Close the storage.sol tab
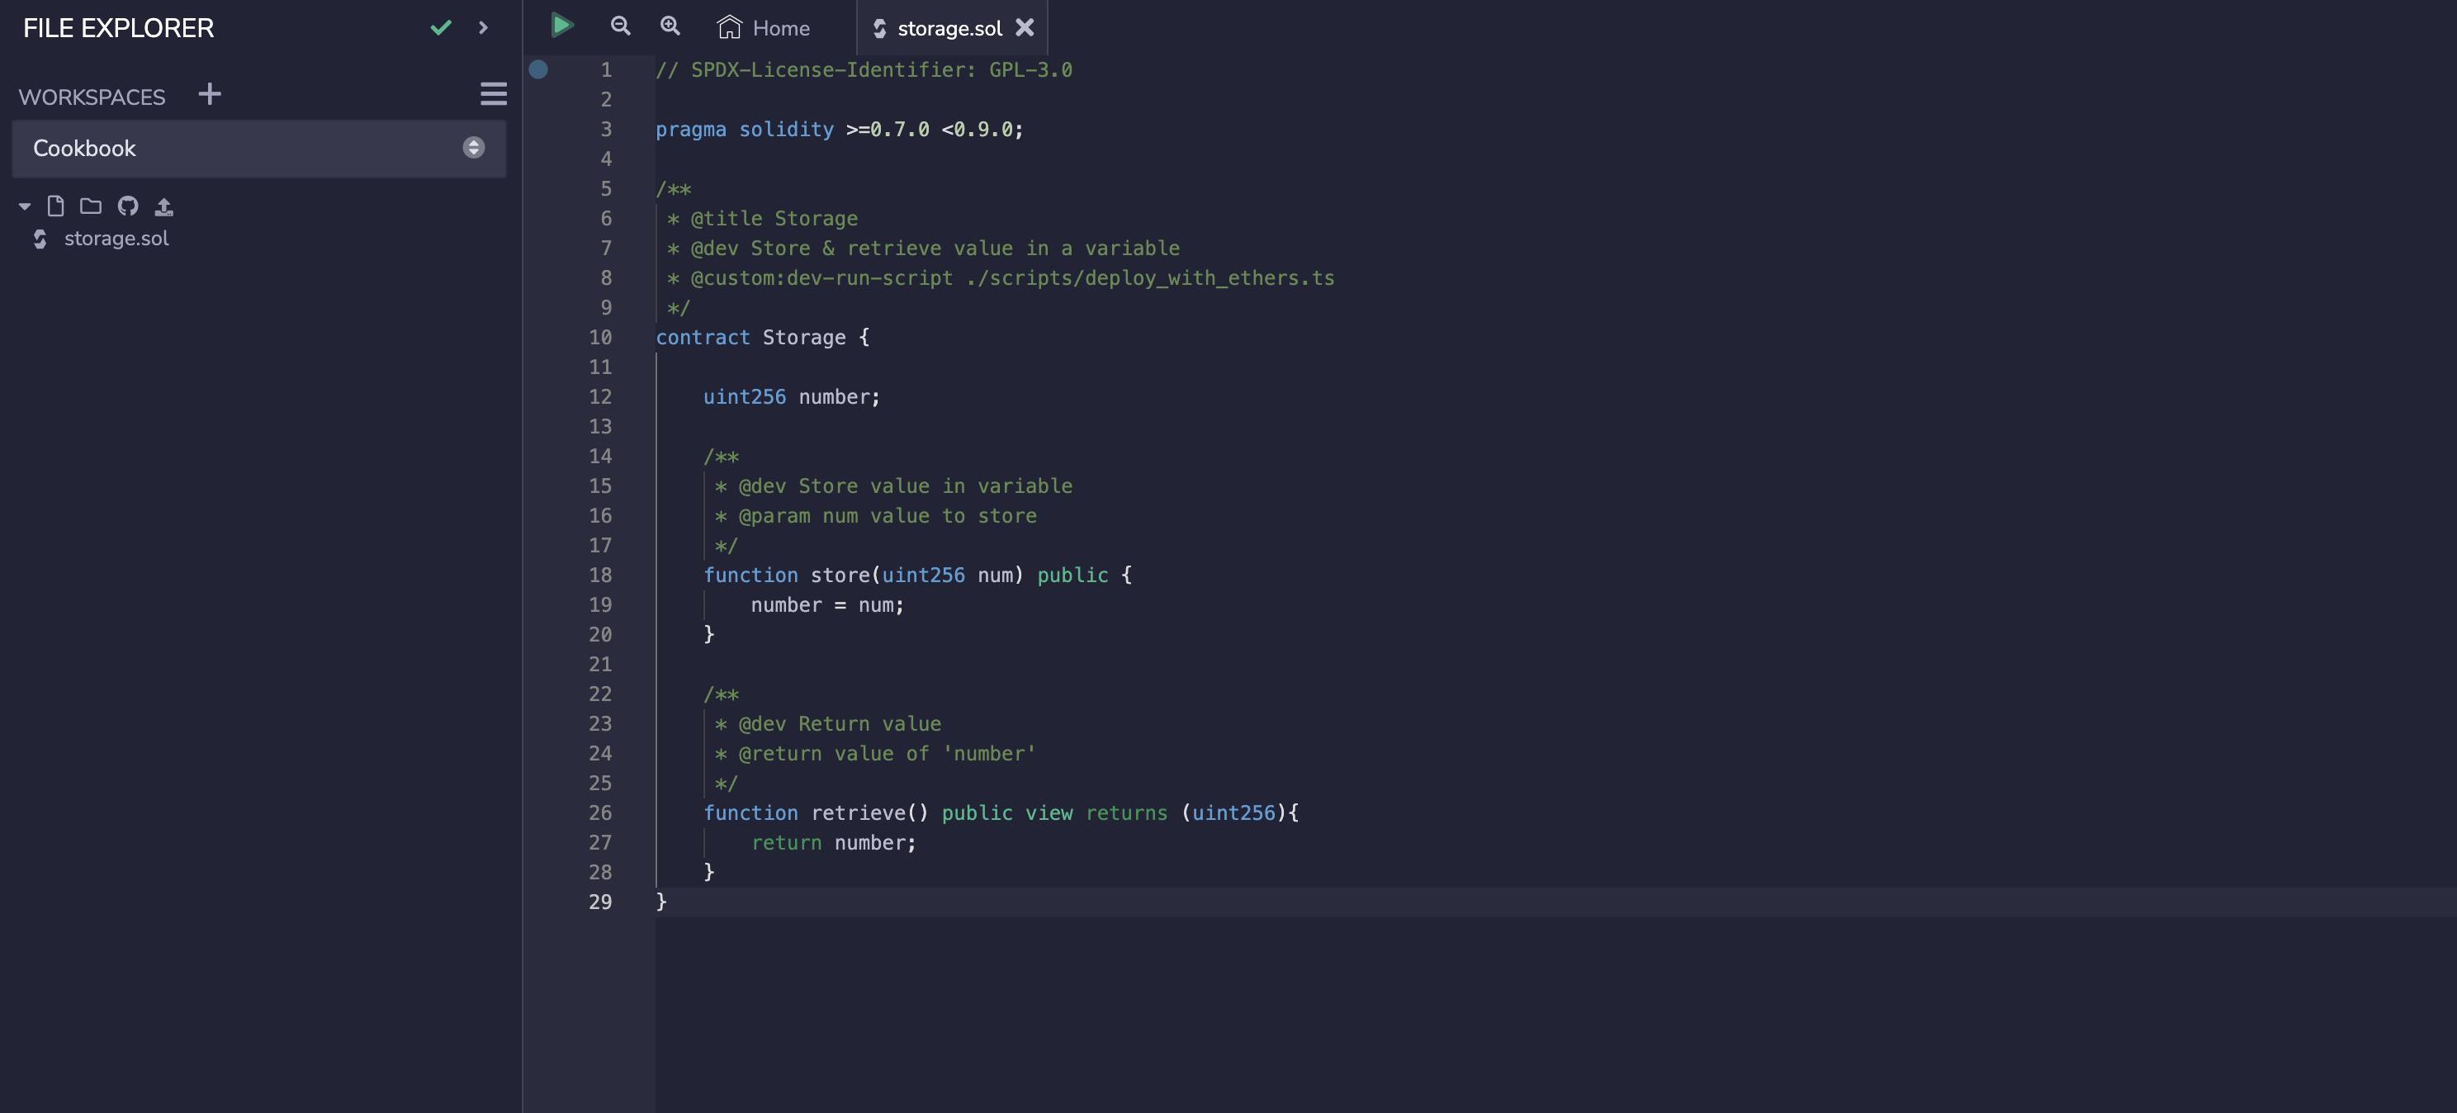The image size is (2457, 1113). 1025,27
